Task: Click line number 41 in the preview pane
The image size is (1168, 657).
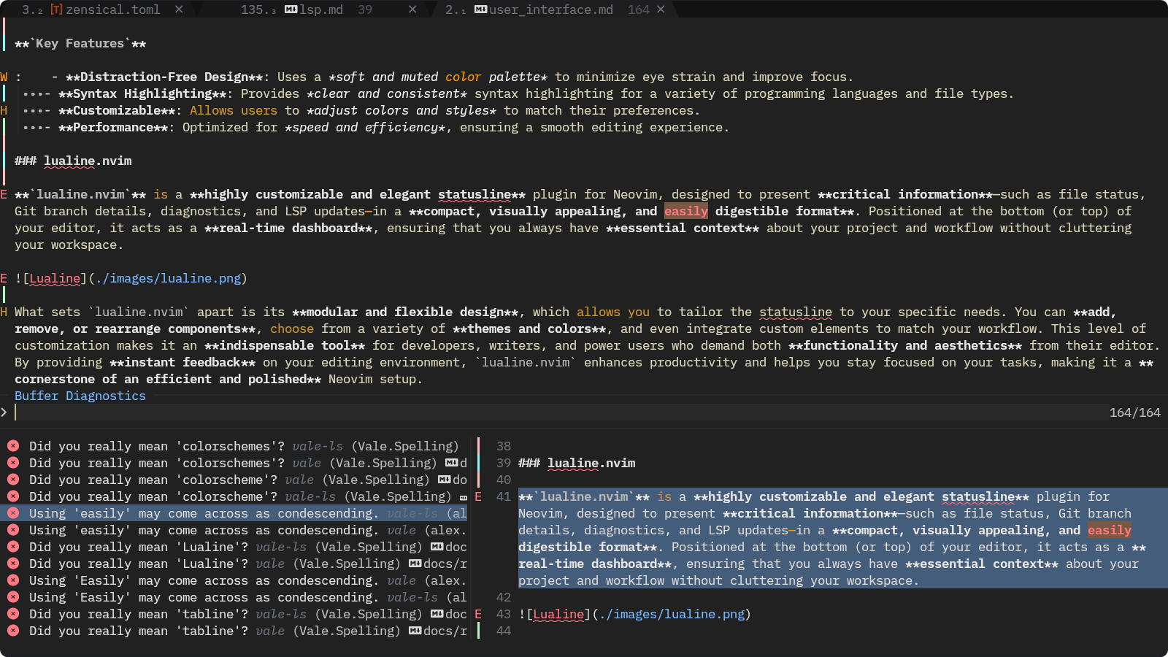Action: click(x=503, y=496)
